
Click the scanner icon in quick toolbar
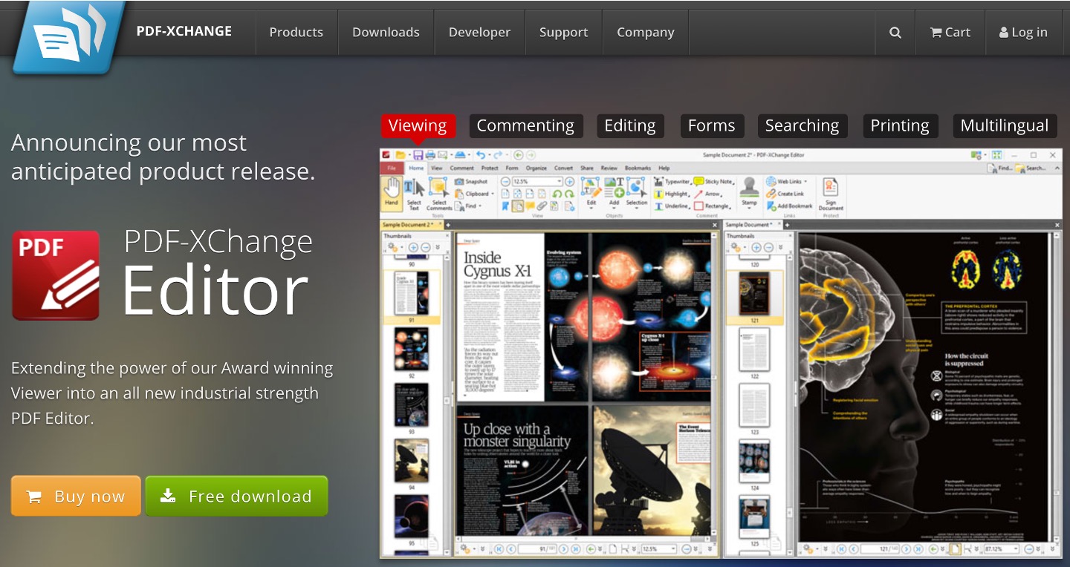click(x=460, y=155)
